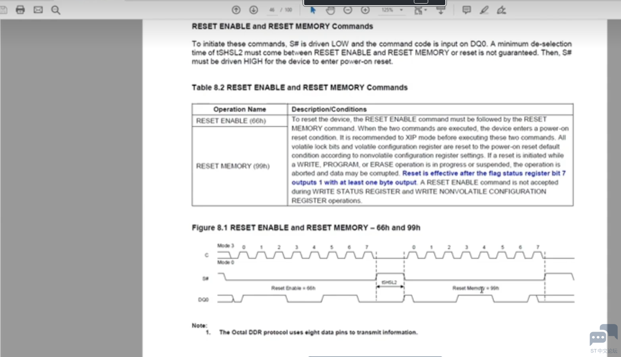Click the total page count '100'
The image size is (621, 357).
(x=288, y=10)
